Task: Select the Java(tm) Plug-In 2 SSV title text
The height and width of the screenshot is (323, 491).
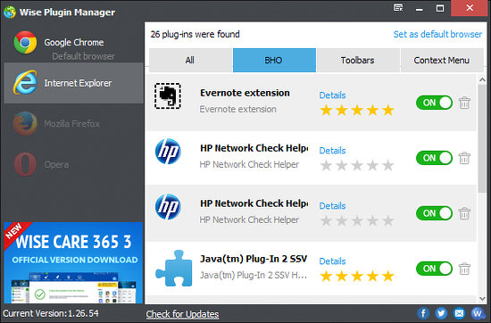Action: point(254,259)
